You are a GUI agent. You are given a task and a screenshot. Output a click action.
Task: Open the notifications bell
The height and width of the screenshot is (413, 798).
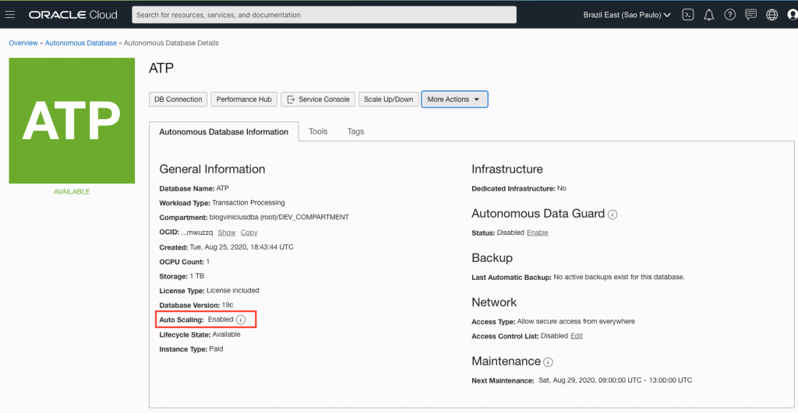(x=709, y=15)
